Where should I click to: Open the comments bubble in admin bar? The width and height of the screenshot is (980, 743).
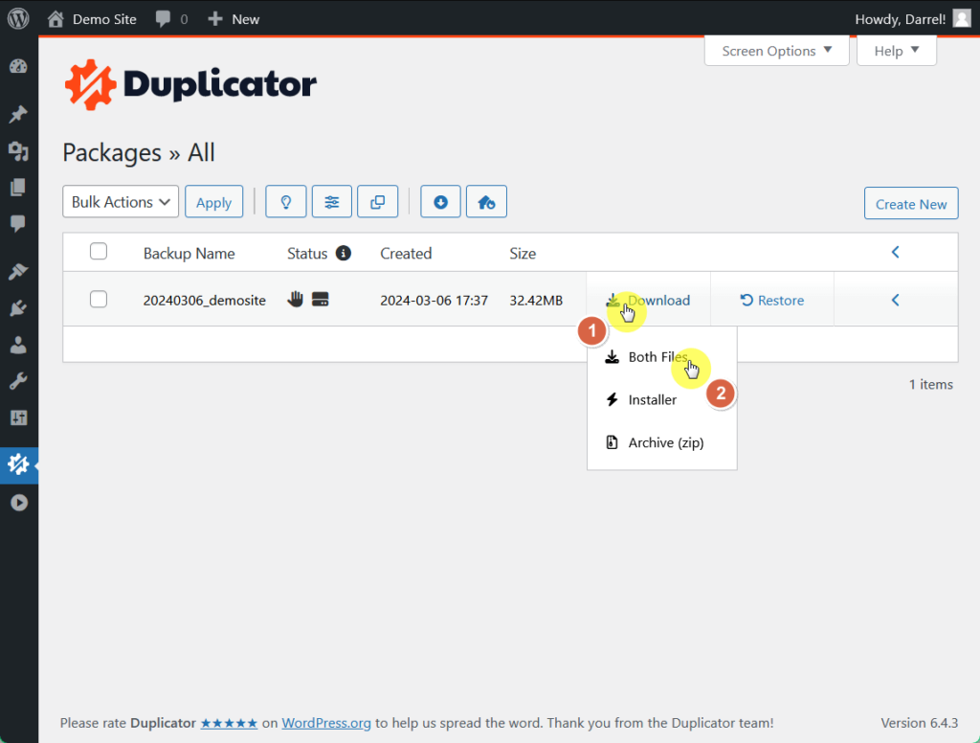coord(163,19)
